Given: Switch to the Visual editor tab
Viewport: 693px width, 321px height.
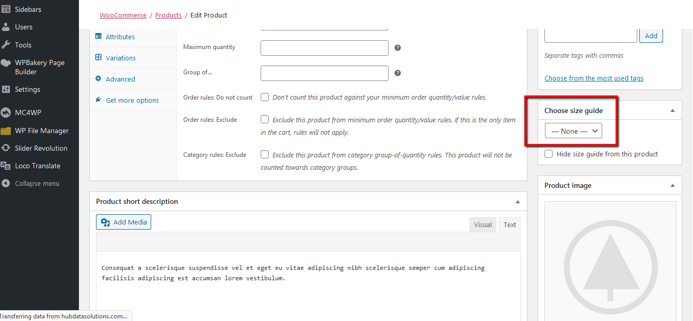Looking at the screenshot, I should (483, 224).
